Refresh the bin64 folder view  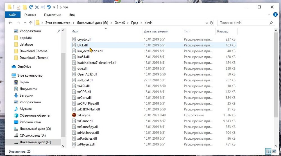(212, 23)
